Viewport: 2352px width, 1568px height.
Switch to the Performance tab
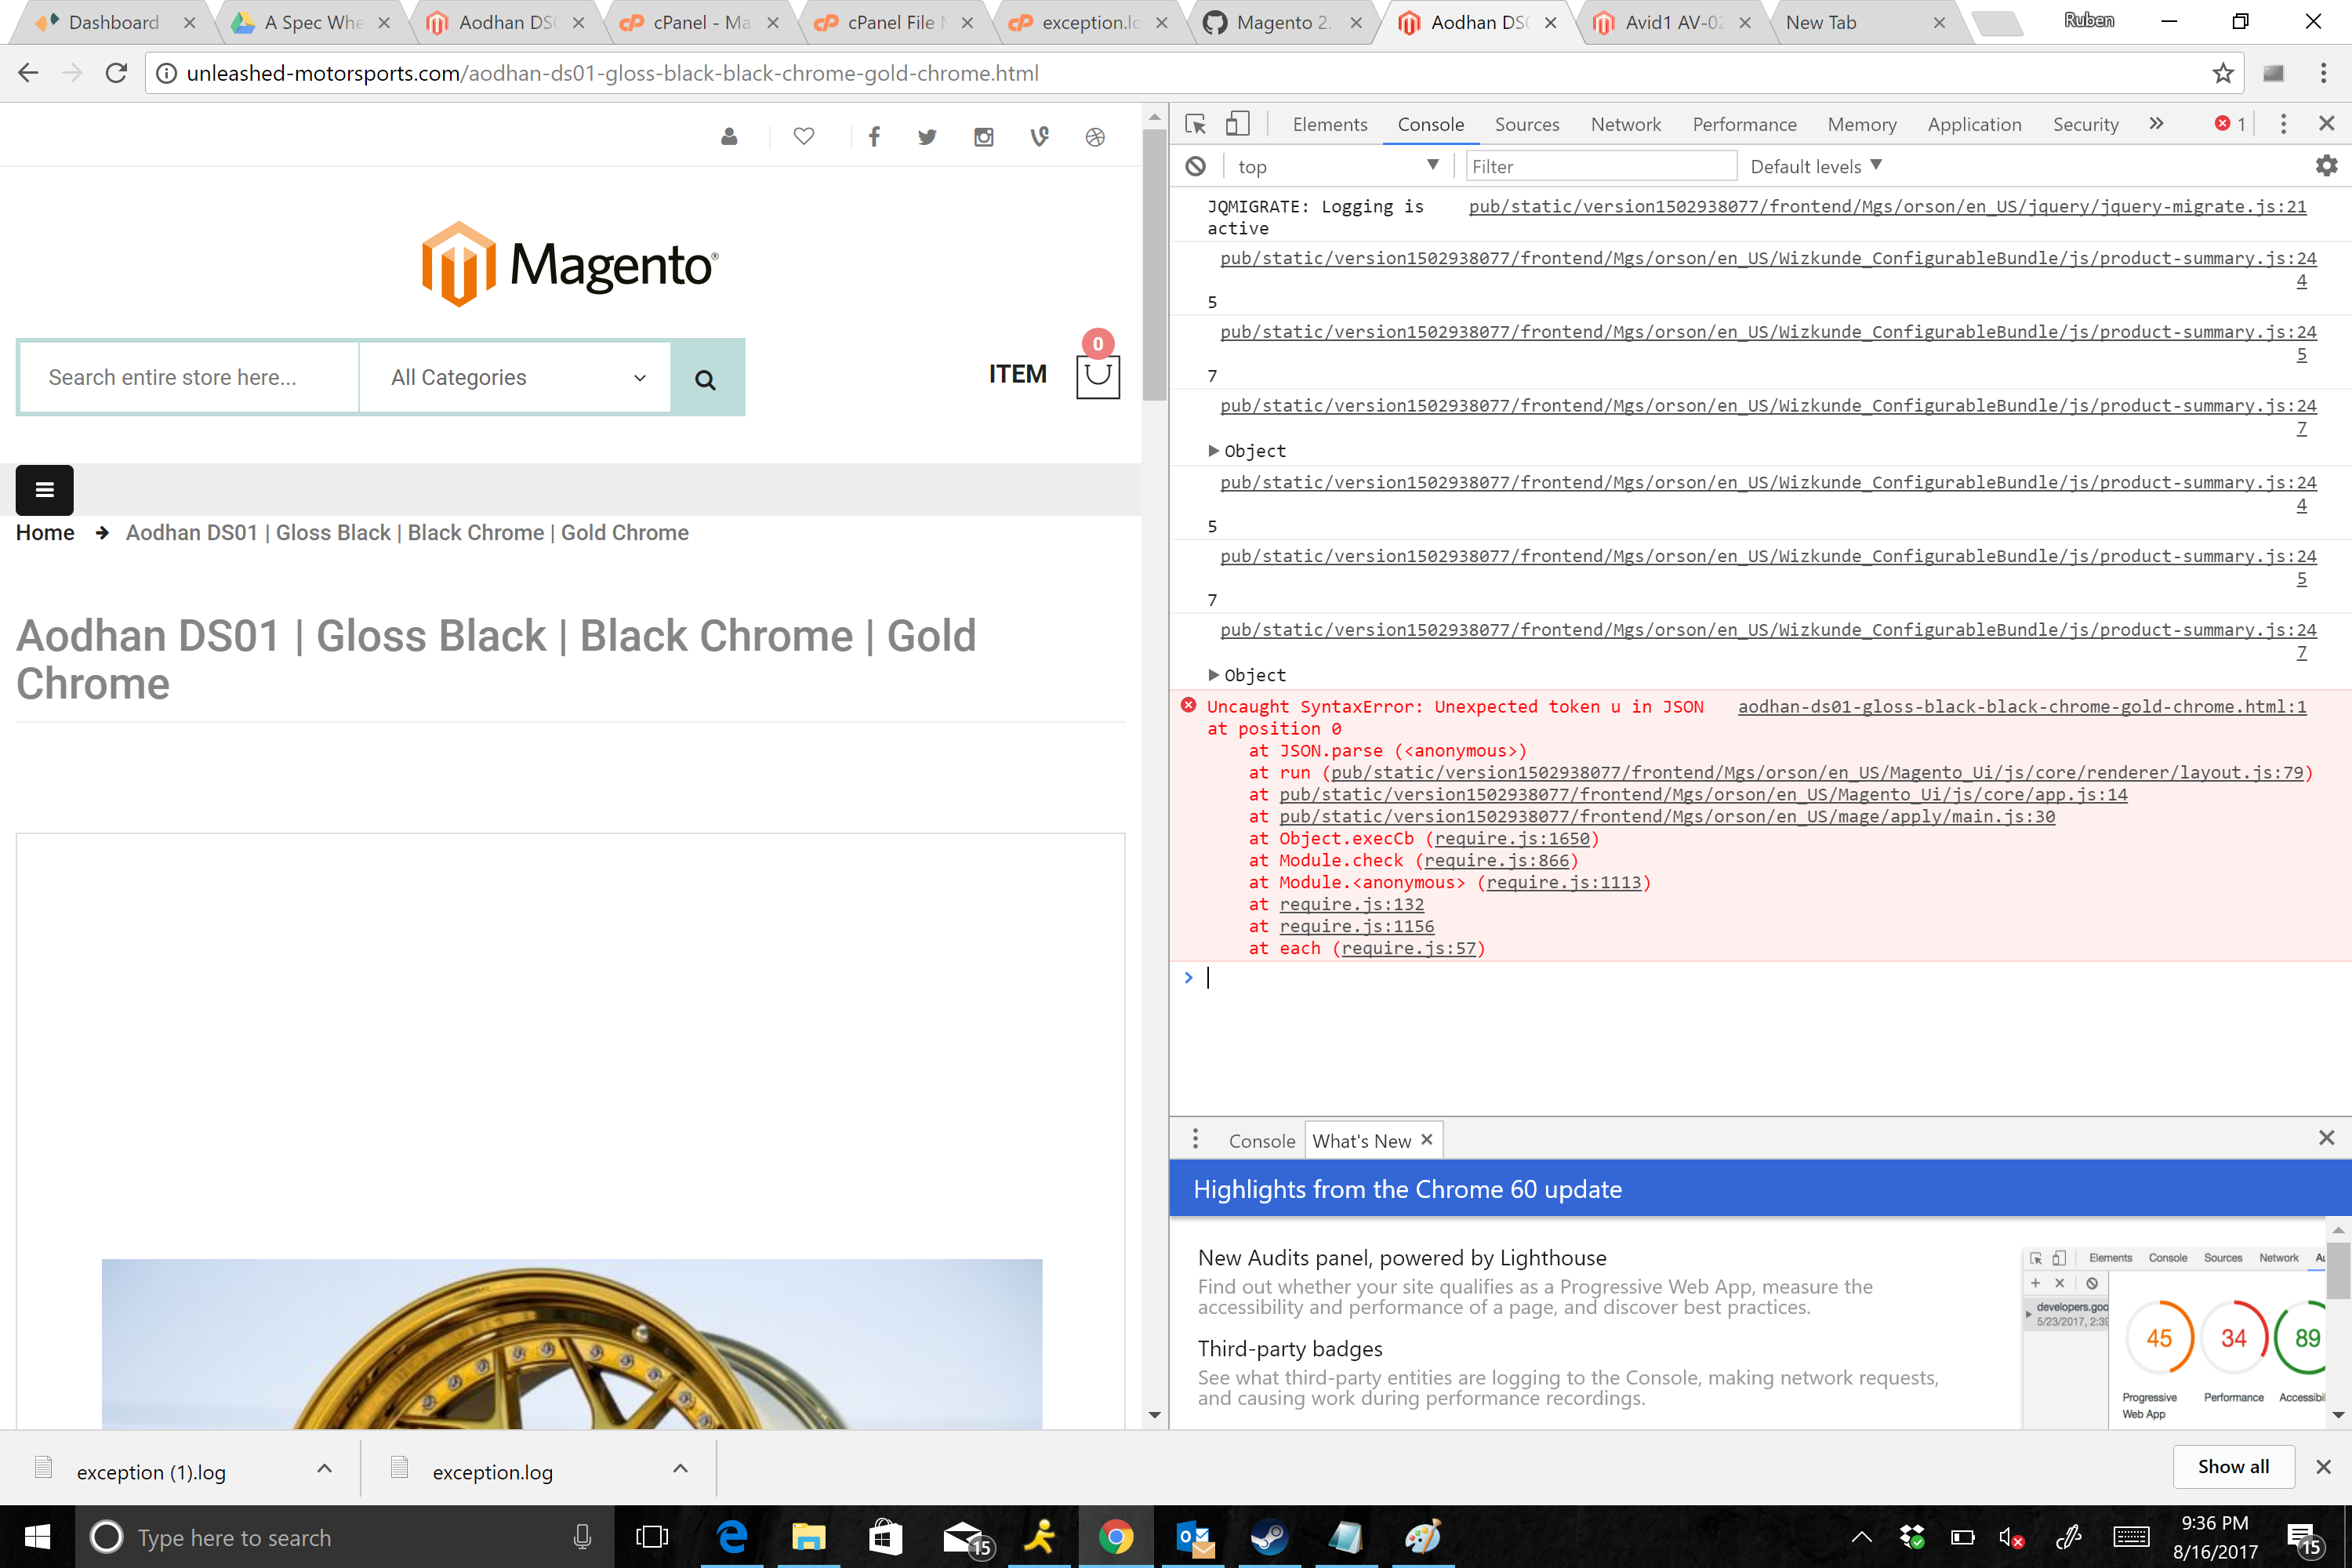1744,124
